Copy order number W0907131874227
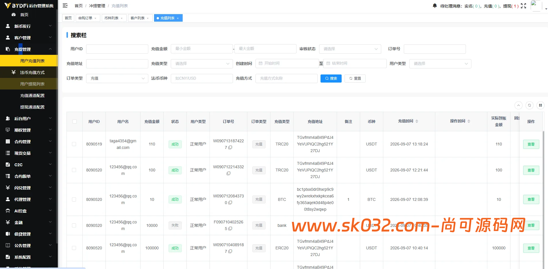 (x=230, y=147)
